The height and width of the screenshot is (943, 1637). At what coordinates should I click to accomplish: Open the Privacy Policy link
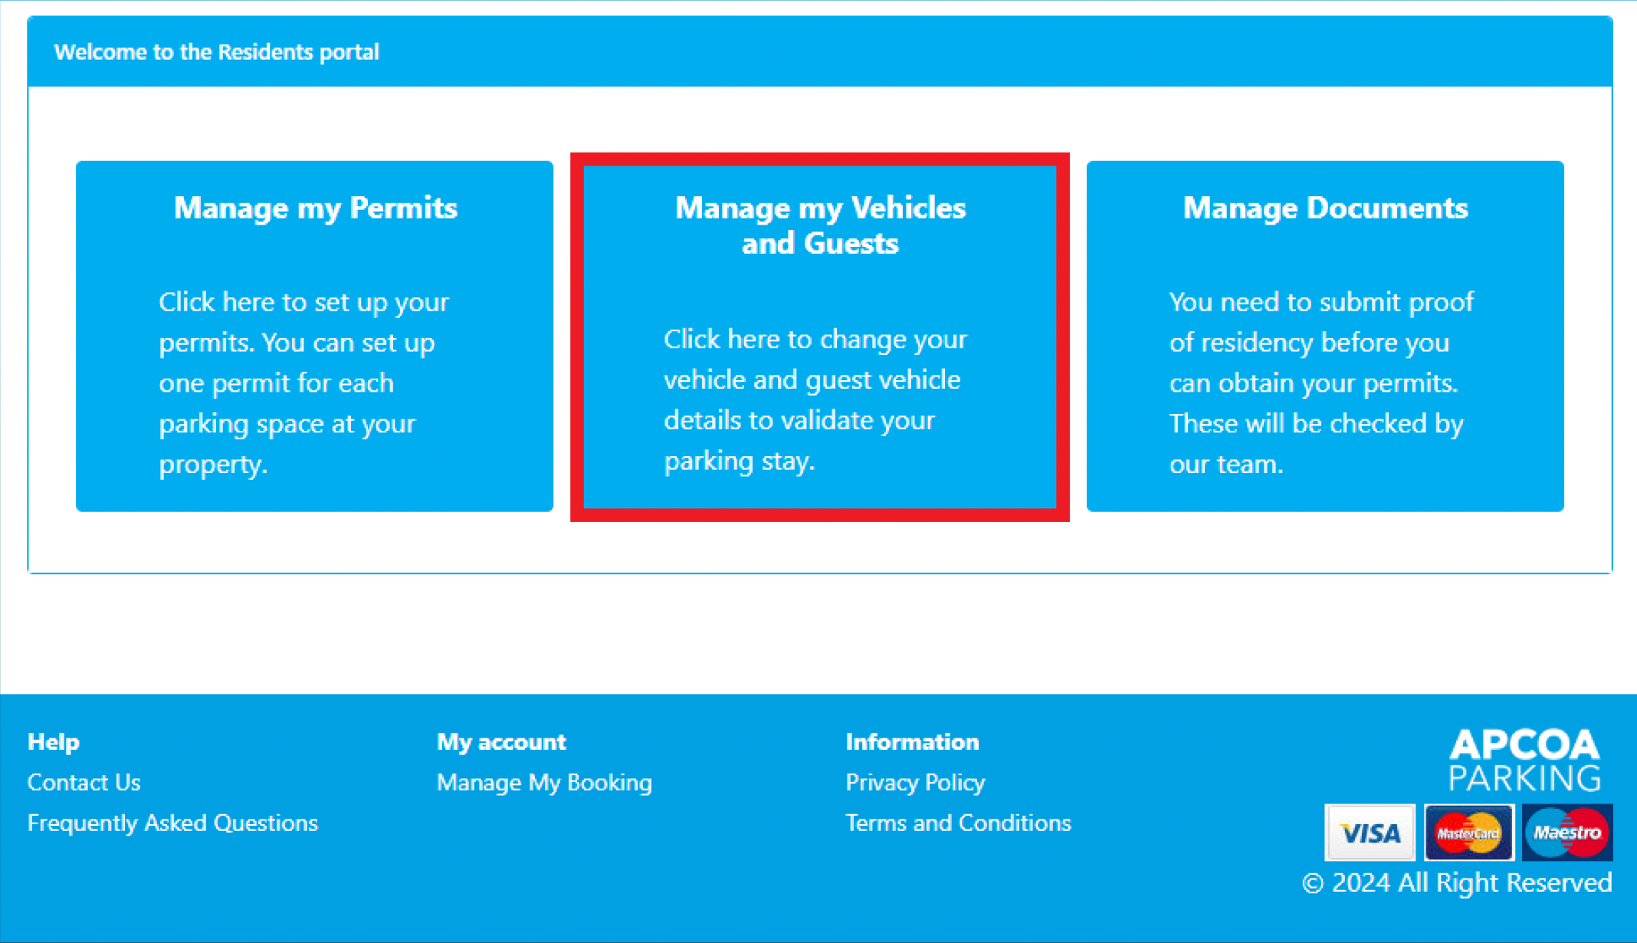[915, 782]
